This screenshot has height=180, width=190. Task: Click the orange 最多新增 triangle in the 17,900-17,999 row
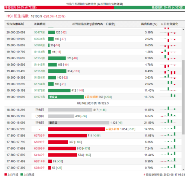107,129
